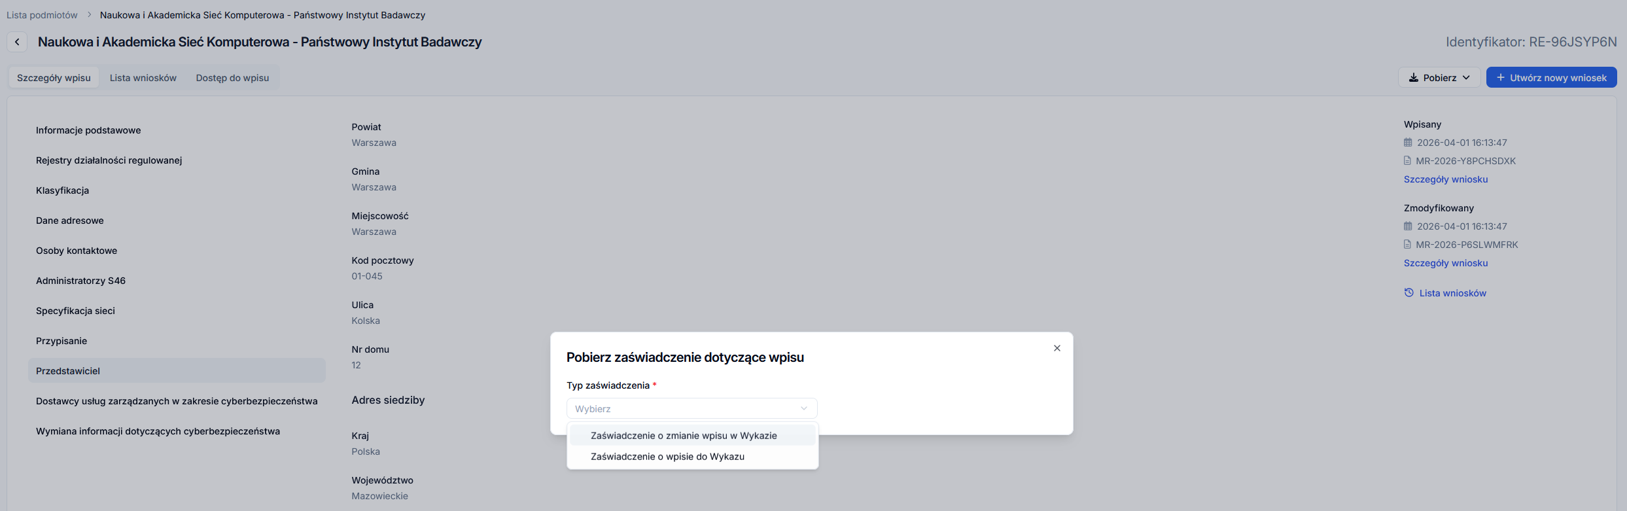Close the certificate download dialog
Viewport: 1627px width, 511px height.
click(1057, 348)
